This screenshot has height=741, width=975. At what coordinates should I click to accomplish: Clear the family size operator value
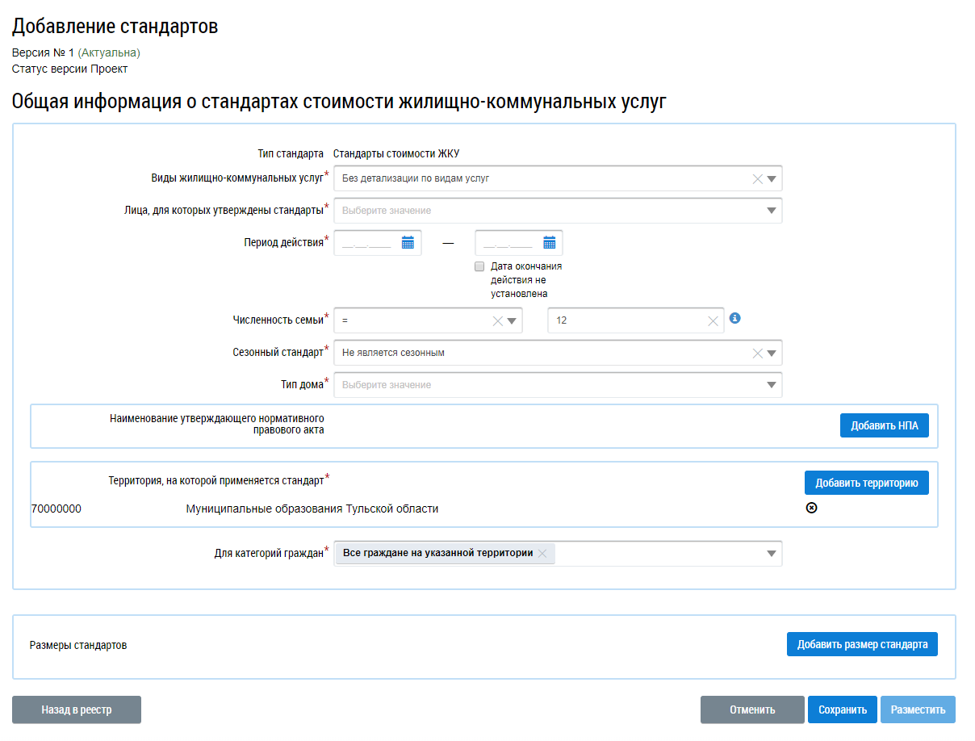(x=498, y=321)
